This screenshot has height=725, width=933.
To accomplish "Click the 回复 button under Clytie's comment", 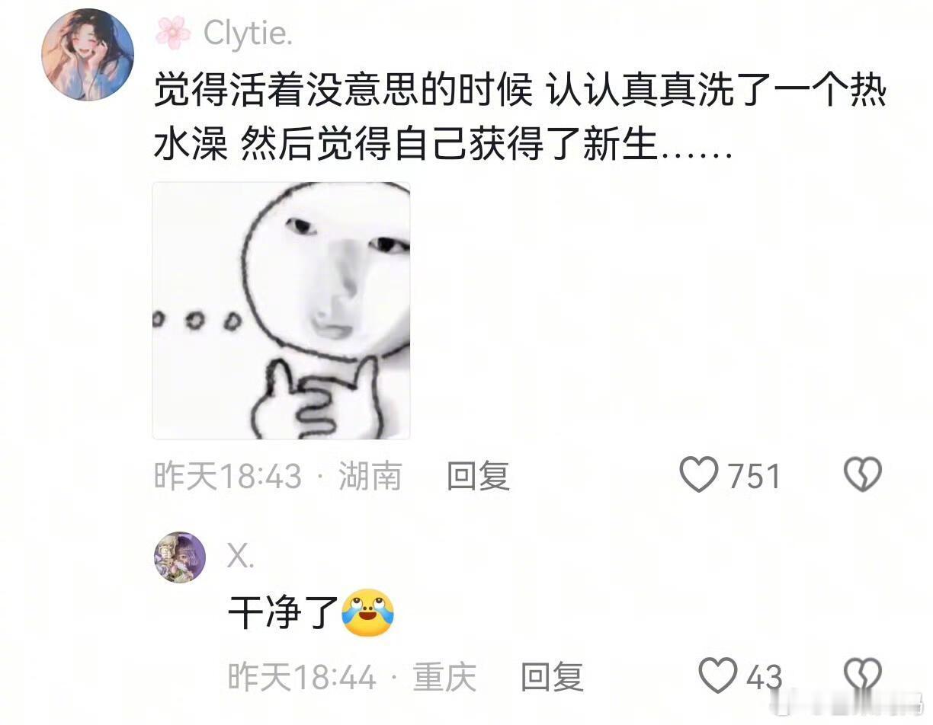I will pos(478,477).
